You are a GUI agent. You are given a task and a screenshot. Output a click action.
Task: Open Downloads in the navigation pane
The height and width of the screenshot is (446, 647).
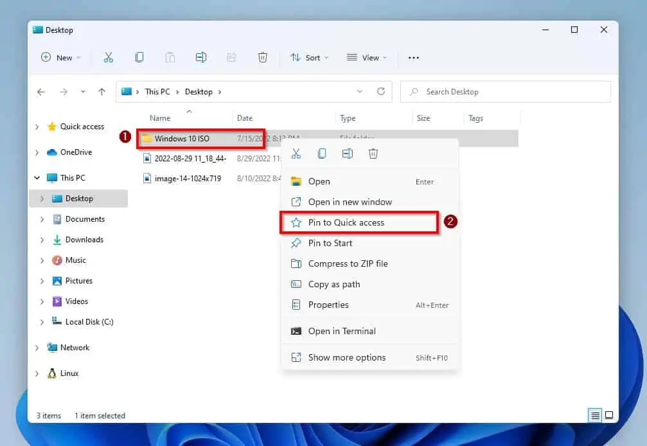[x=78, y=240]
